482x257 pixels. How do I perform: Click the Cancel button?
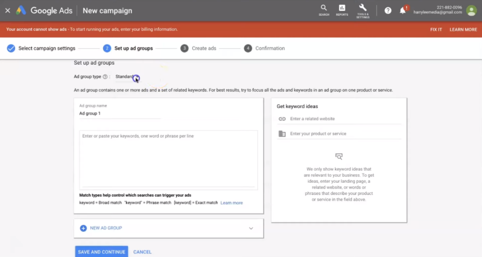142,252
